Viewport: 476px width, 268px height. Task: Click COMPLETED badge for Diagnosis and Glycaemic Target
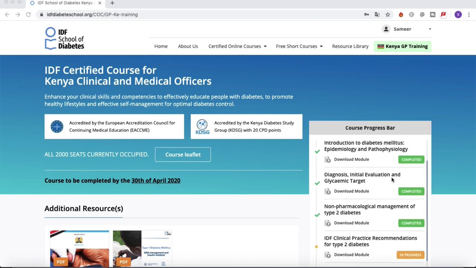(411, 191)
